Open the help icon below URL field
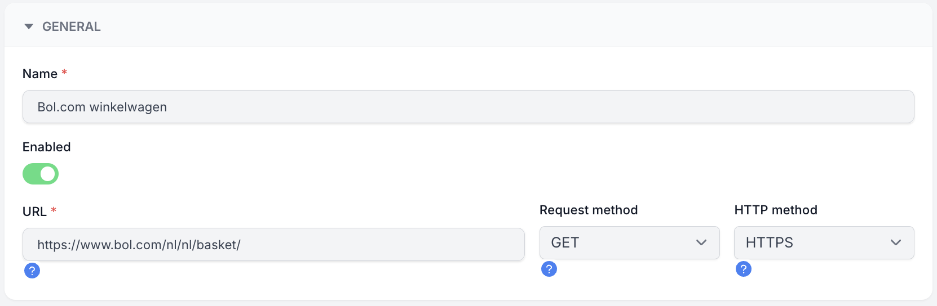Image resolution: width=937 pixels, height=306 pixels. point(32,271)
